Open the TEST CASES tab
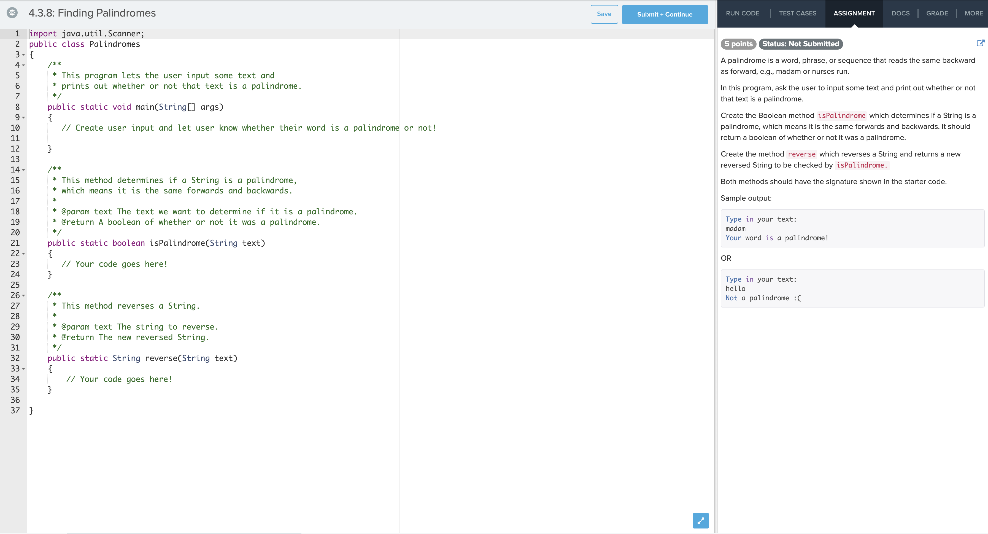The image size is (988, 534). coord(797,14)
